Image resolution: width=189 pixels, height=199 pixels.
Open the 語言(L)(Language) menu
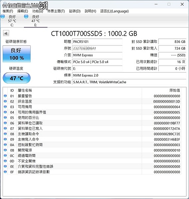pos(115,11)
